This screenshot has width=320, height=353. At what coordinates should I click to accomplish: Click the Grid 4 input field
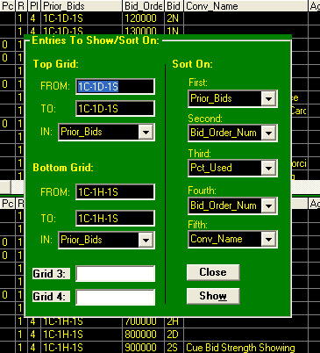115,297
